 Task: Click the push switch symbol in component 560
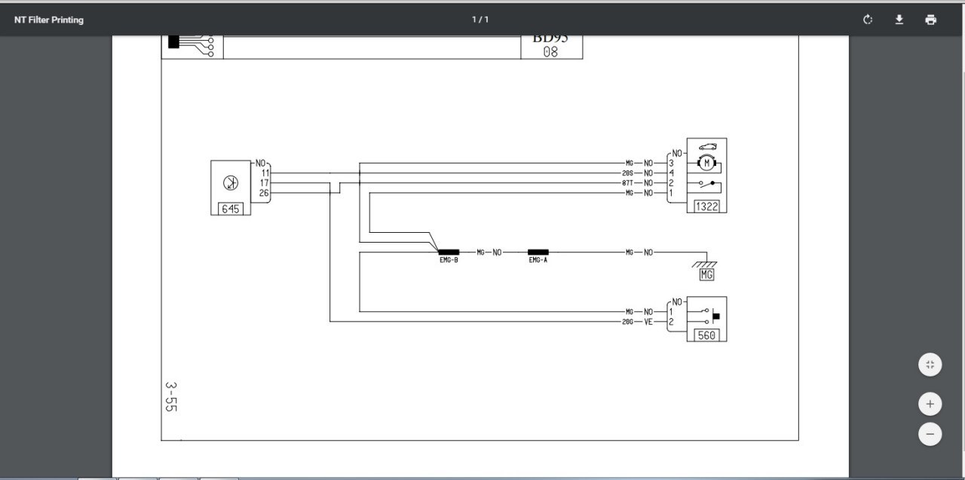[711, 316]
